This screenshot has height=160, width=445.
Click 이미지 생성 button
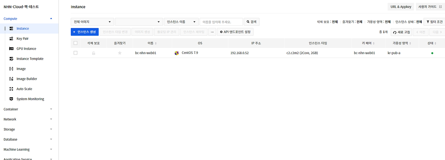point(142,32)
